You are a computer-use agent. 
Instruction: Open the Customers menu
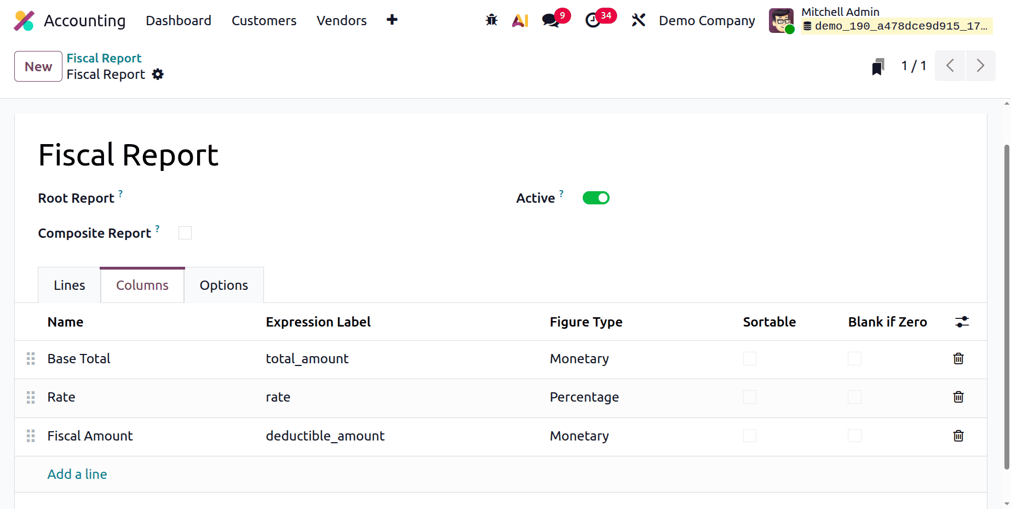(264, 20)
